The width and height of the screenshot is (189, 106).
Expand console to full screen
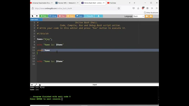click(x=36, y=85)
